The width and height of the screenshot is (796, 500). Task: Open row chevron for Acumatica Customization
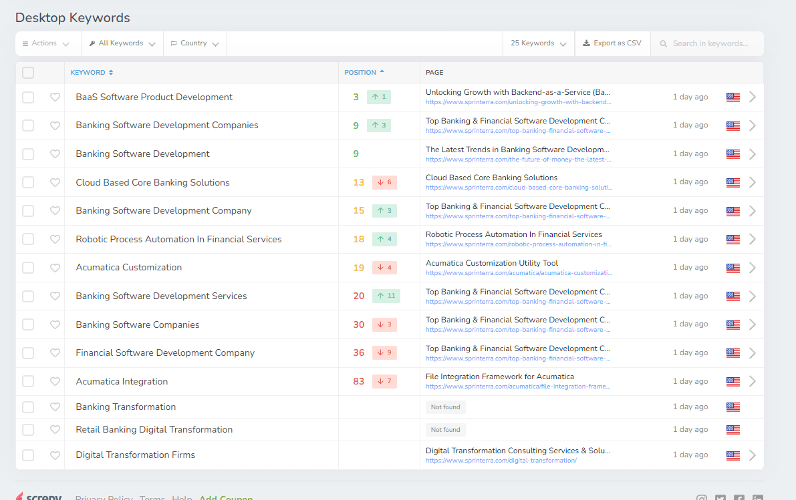[753, 268]
